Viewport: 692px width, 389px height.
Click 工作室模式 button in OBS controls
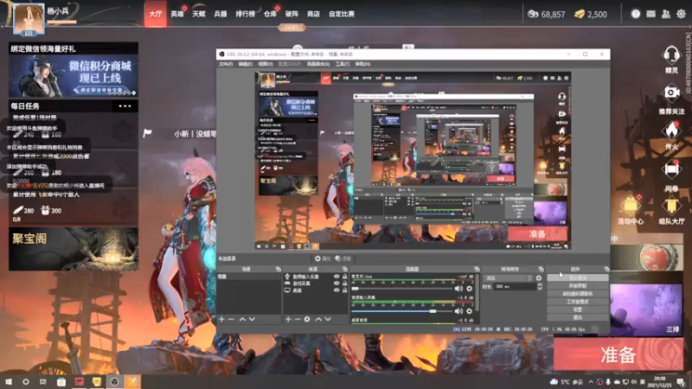pyautogui.click(x=578, y=302)
